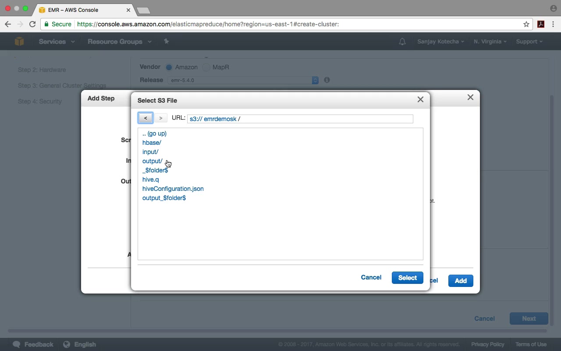This screenshot has height=351, width=561.
Task: Click the AWS cube logo icon
Action: click(x=19, y=41)
